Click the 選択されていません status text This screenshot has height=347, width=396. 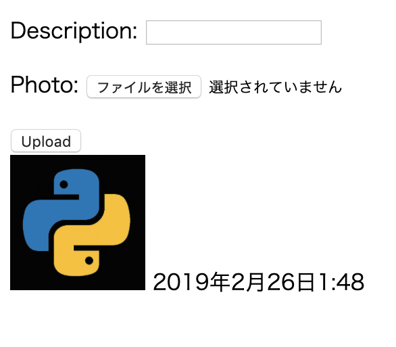[275, 87]
